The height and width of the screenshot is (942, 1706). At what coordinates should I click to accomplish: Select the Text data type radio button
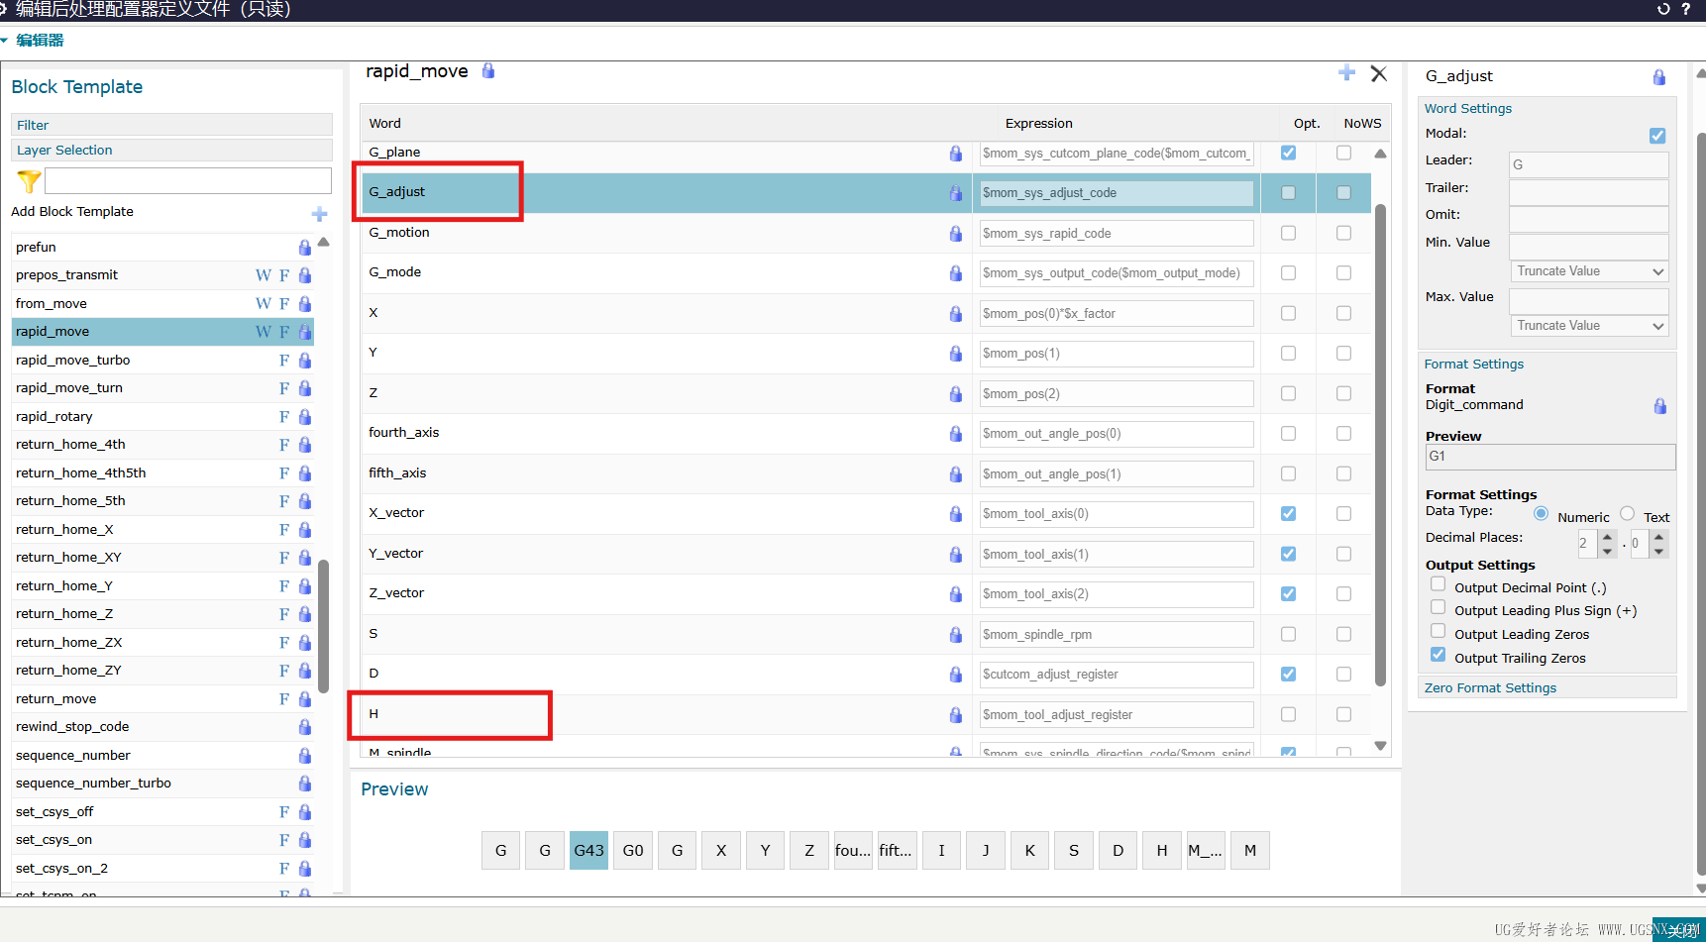(x=1627, y=513)
